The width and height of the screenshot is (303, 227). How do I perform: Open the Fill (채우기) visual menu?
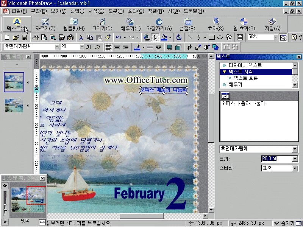coord(131,24)
